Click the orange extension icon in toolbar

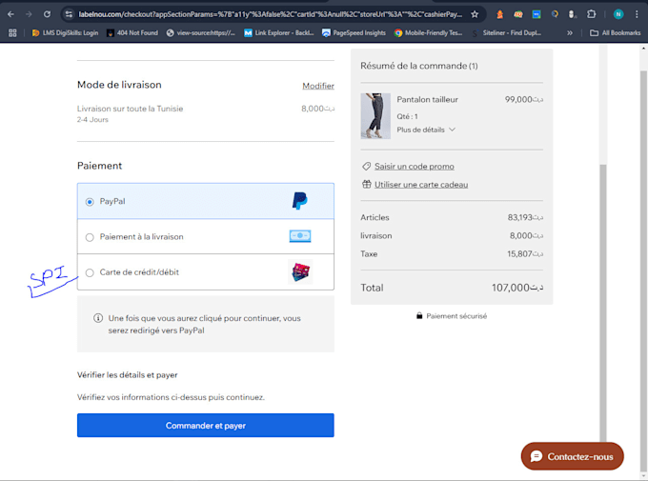[x=500, y=14]
